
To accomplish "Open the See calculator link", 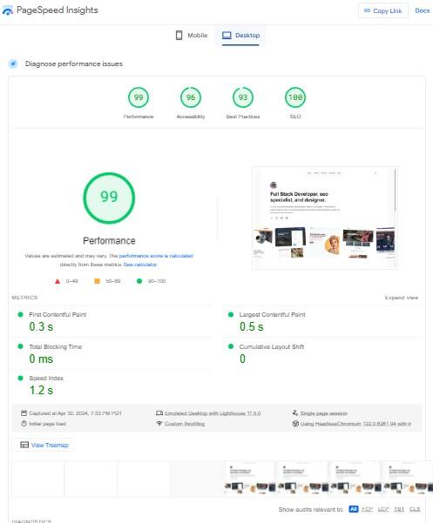I will (140, 265).
